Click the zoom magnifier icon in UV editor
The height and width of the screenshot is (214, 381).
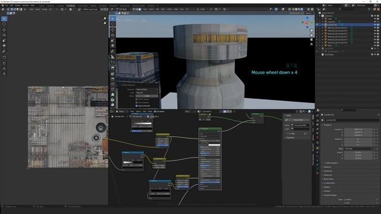[x=105, y=18]
